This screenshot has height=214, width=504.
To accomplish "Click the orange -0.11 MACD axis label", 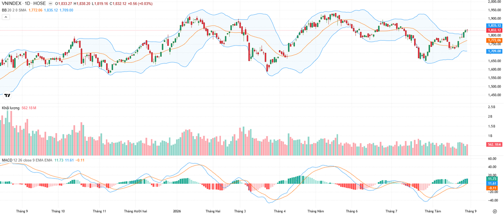I will click(492, 188).
